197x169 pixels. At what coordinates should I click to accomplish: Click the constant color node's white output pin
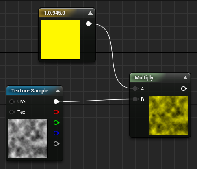[89, 24]
